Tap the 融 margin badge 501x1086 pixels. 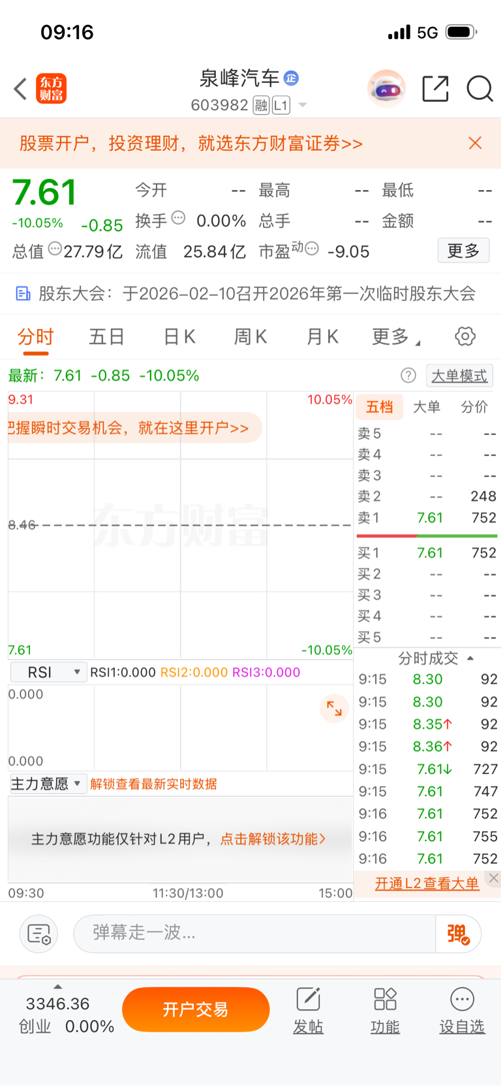261,105
